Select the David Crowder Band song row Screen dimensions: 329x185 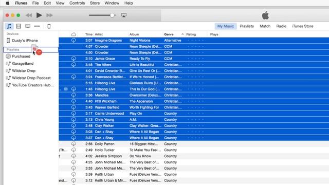[x=194, y=71]
